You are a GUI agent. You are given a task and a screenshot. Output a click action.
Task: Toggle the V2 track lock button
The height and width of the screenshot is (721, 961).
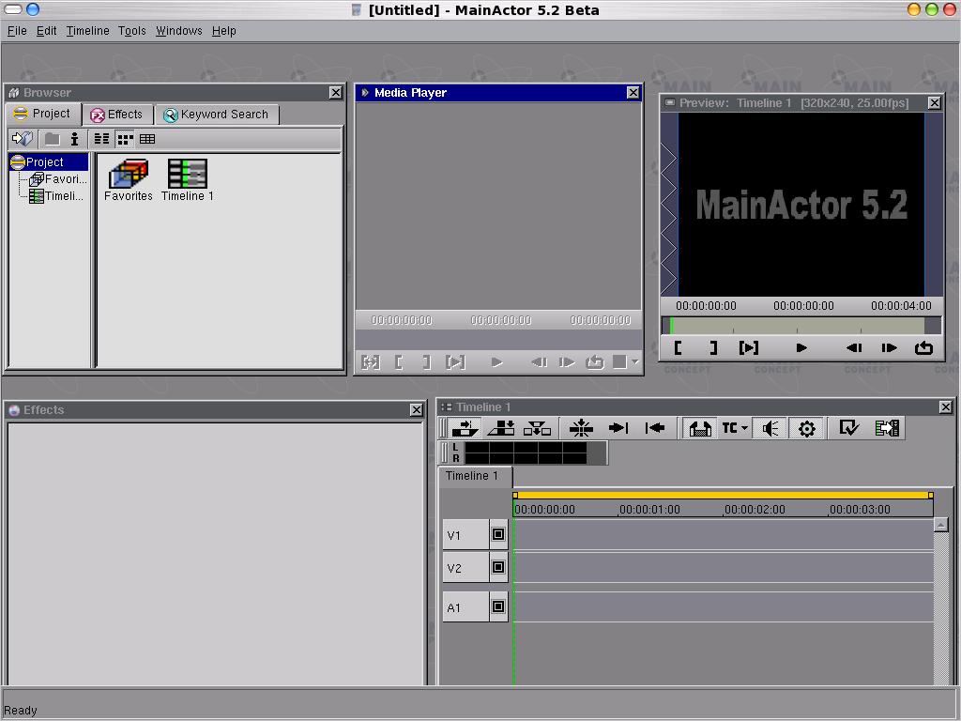click(x=498, y=567)
